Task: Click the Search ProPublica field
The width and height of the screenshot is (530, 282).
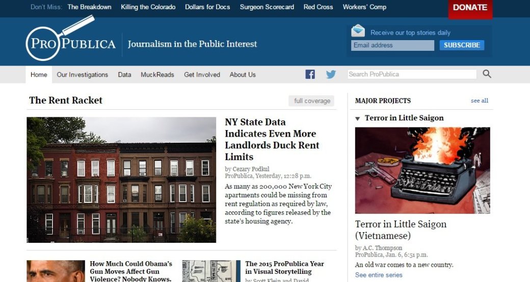Action: coord(412,74)
